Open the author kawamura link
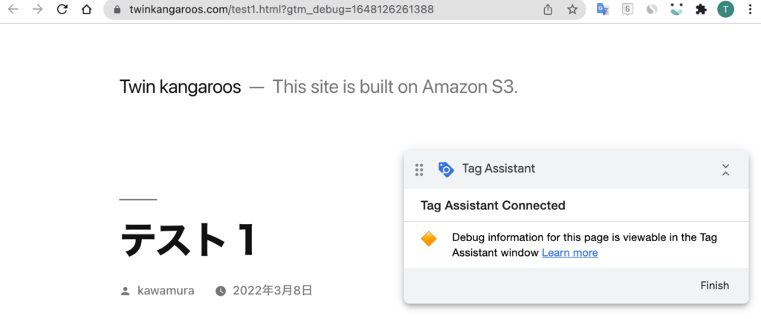761x319 pixels. (x=166, y=290)
